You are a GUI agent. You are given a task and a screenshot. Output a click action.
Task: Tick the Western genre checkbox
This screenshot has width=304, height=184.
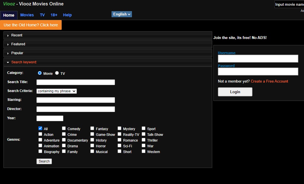tap(143, 151)
